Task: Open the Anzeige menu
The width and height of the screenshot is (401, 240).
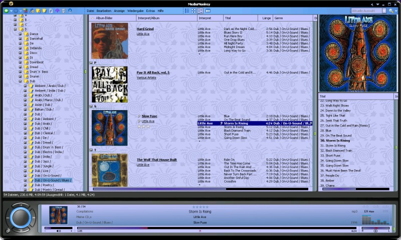Action: pos(119,10)
